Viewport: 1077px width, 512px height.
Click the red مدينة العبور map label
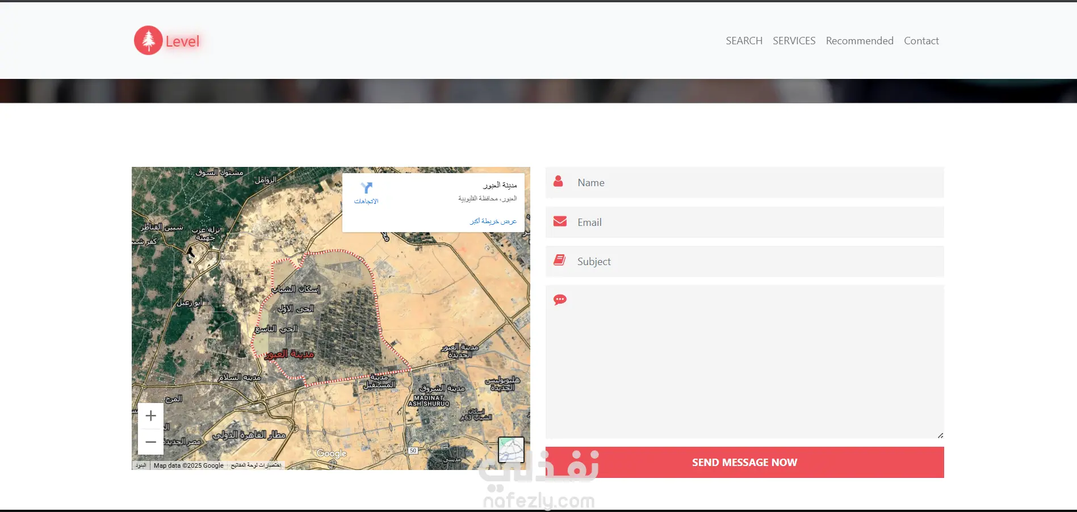(289, 354)
